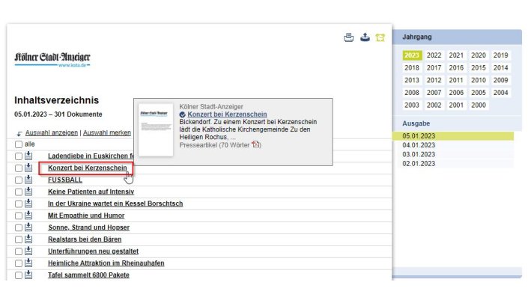Select year 2019 in Jahrgang

coord(501,55)
